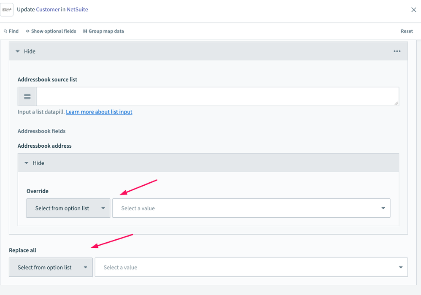
Task: Open the Override 'Select a value' dropdown
Action: coord(251,208)
